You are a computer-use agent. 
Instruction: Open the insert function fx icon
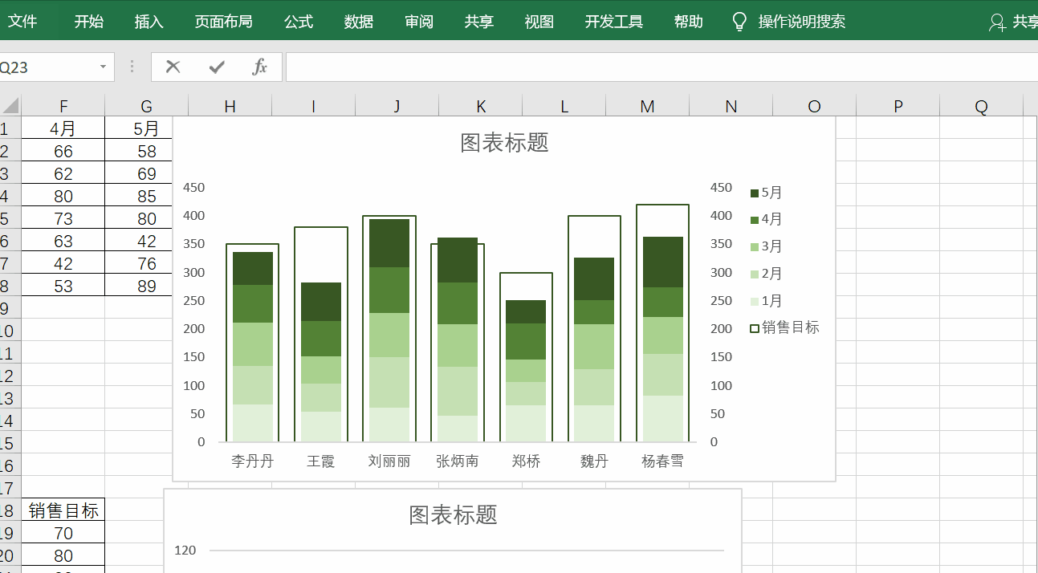tap(259, 67)
